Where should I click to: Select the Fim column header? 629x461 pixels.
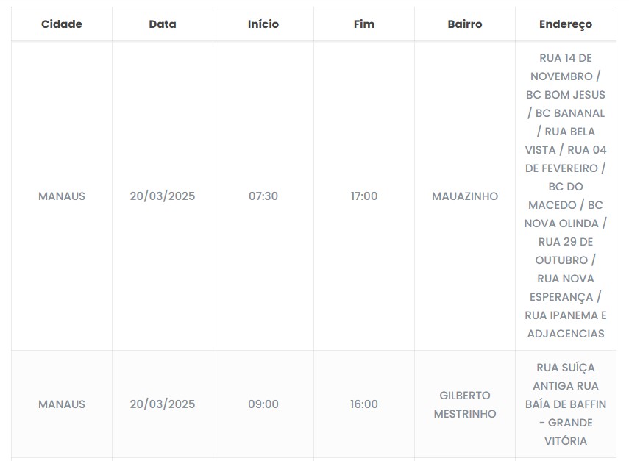(364, 24)
